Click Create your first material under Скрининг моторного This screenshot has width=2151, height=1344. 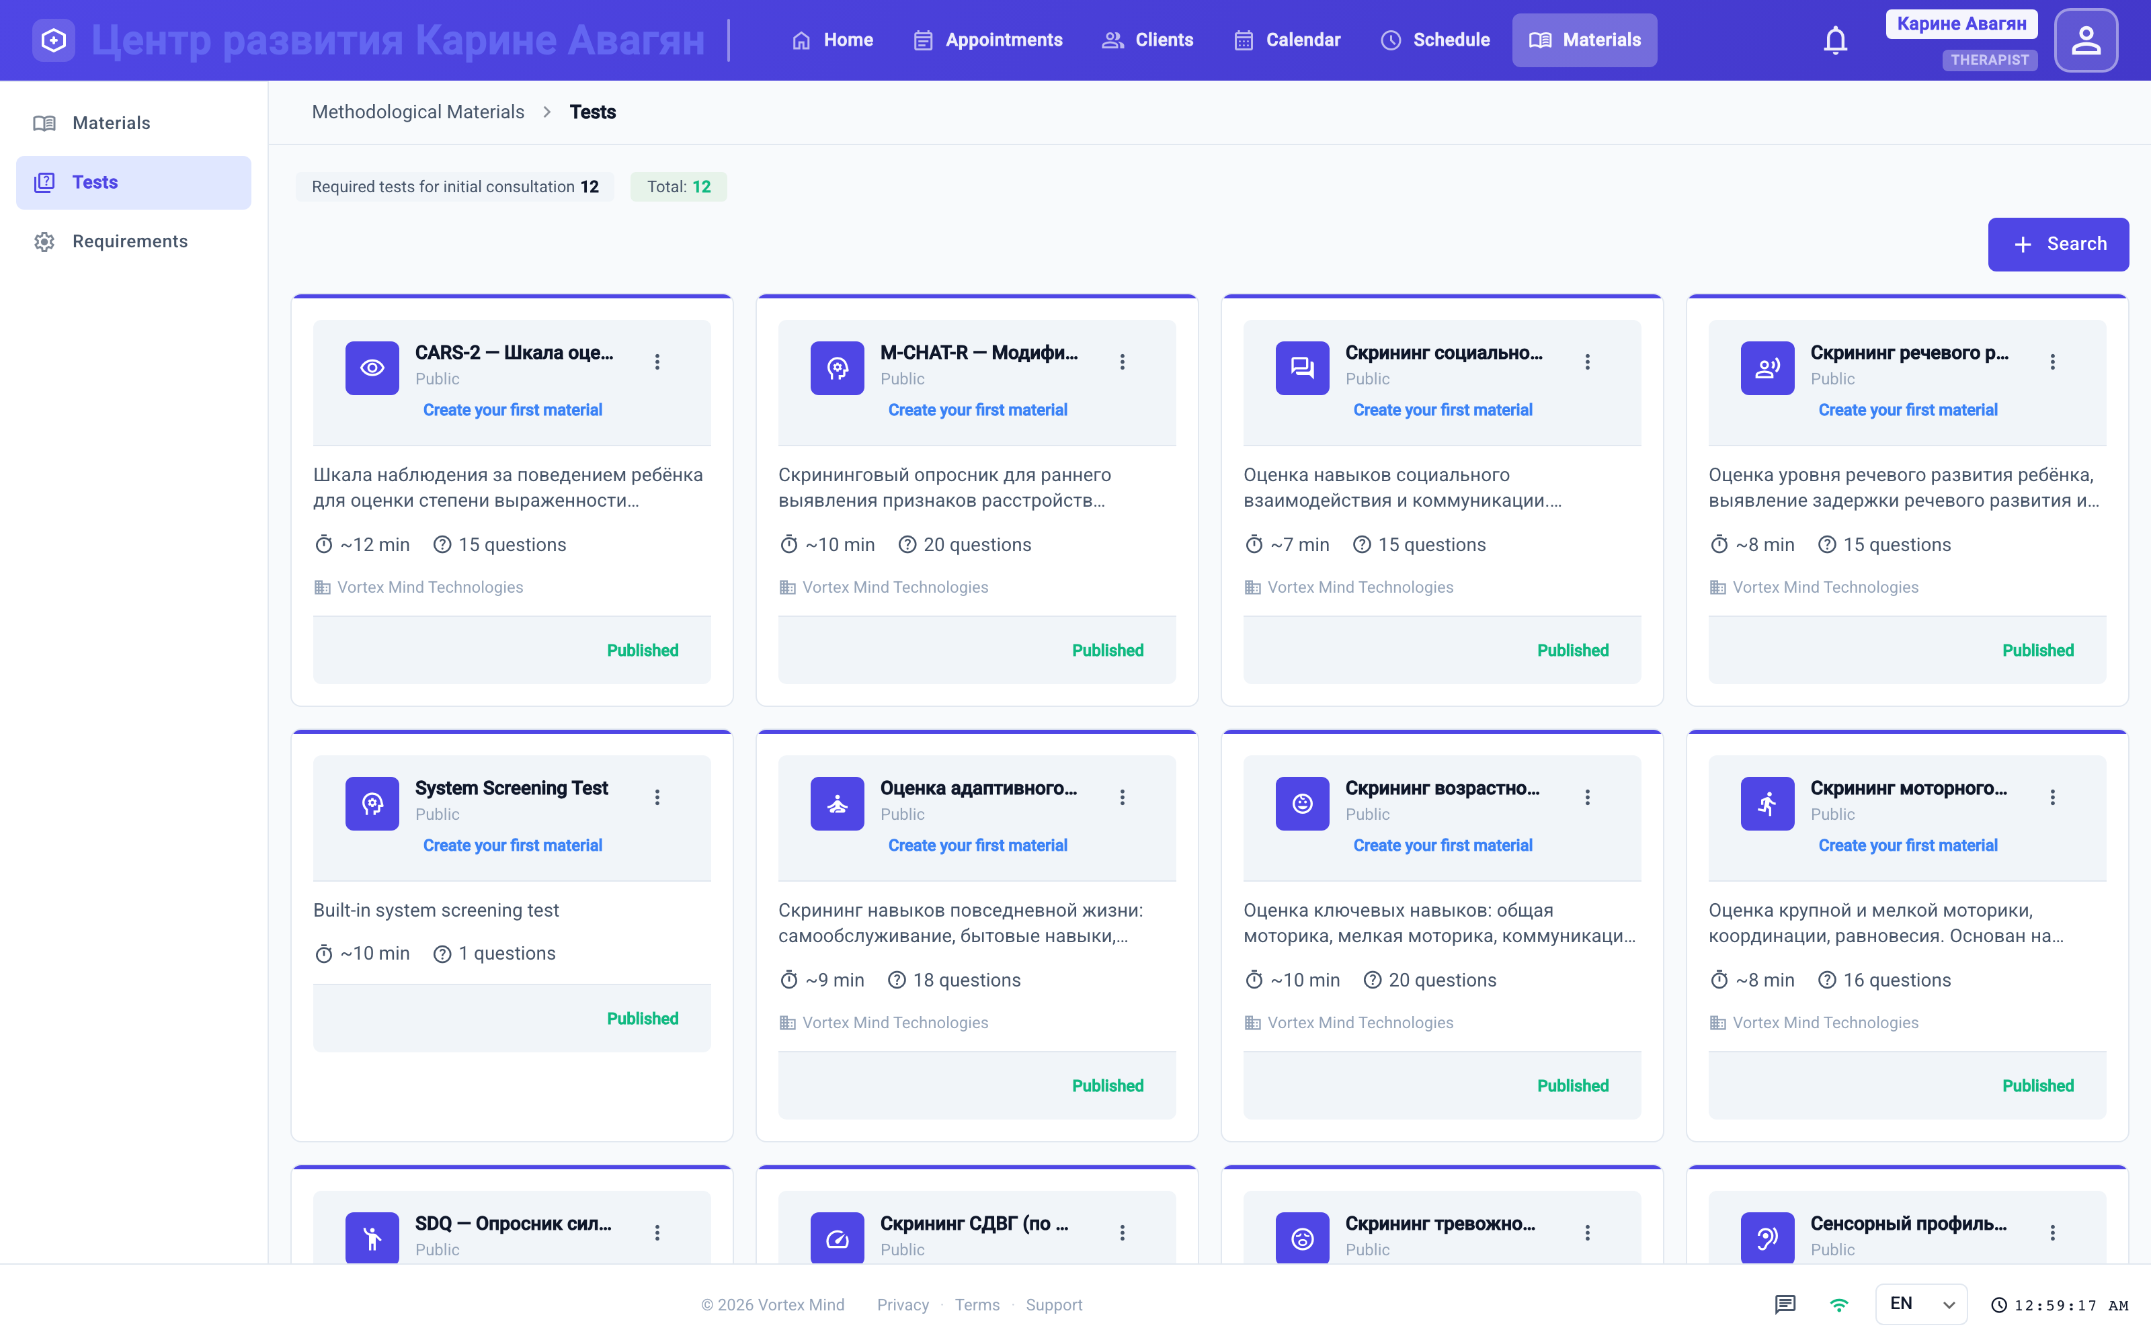(1908, 845)
